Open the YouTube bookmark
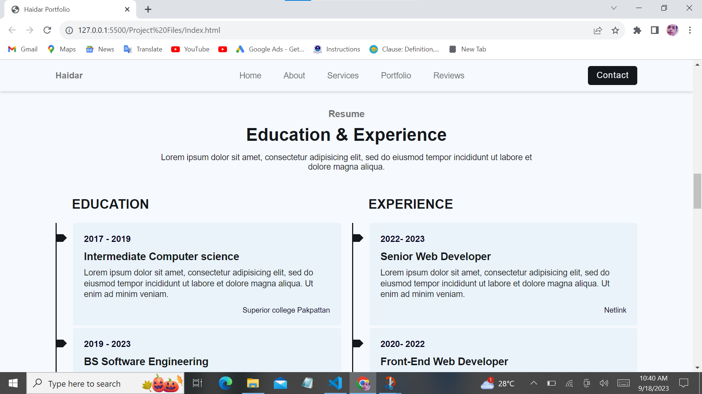 [190, 49]
